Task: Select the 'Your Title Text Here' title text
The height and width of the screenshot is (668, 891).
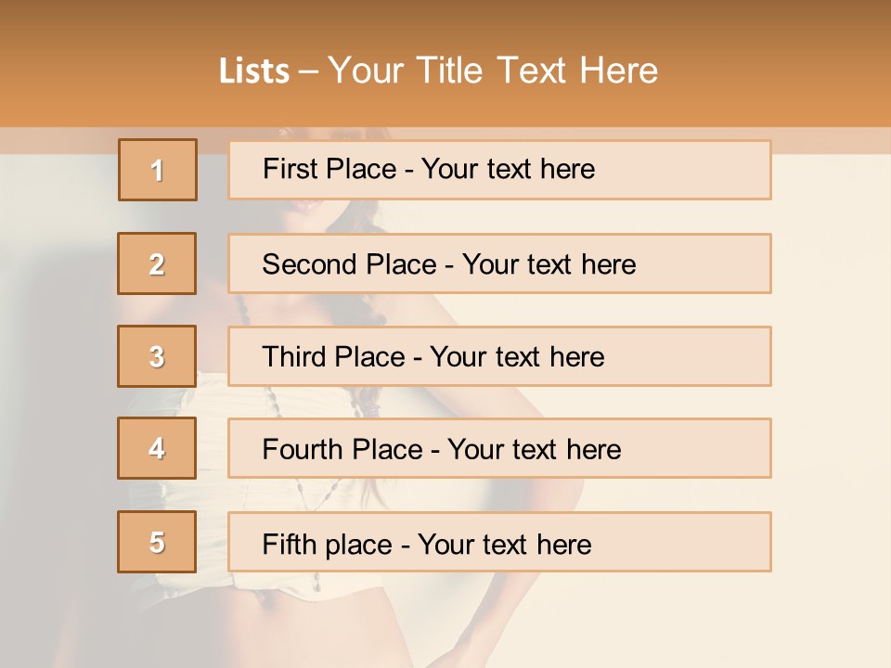Action: coord(493,71)
